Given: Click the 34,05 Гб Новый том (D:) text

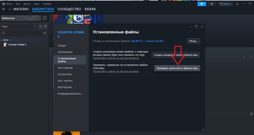Looking at the screenshot, I should tap(148, 41).
